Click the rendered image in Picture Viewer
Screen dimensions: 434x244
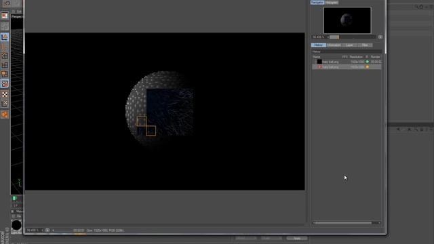pyautogui.click(x=165, y=111)
